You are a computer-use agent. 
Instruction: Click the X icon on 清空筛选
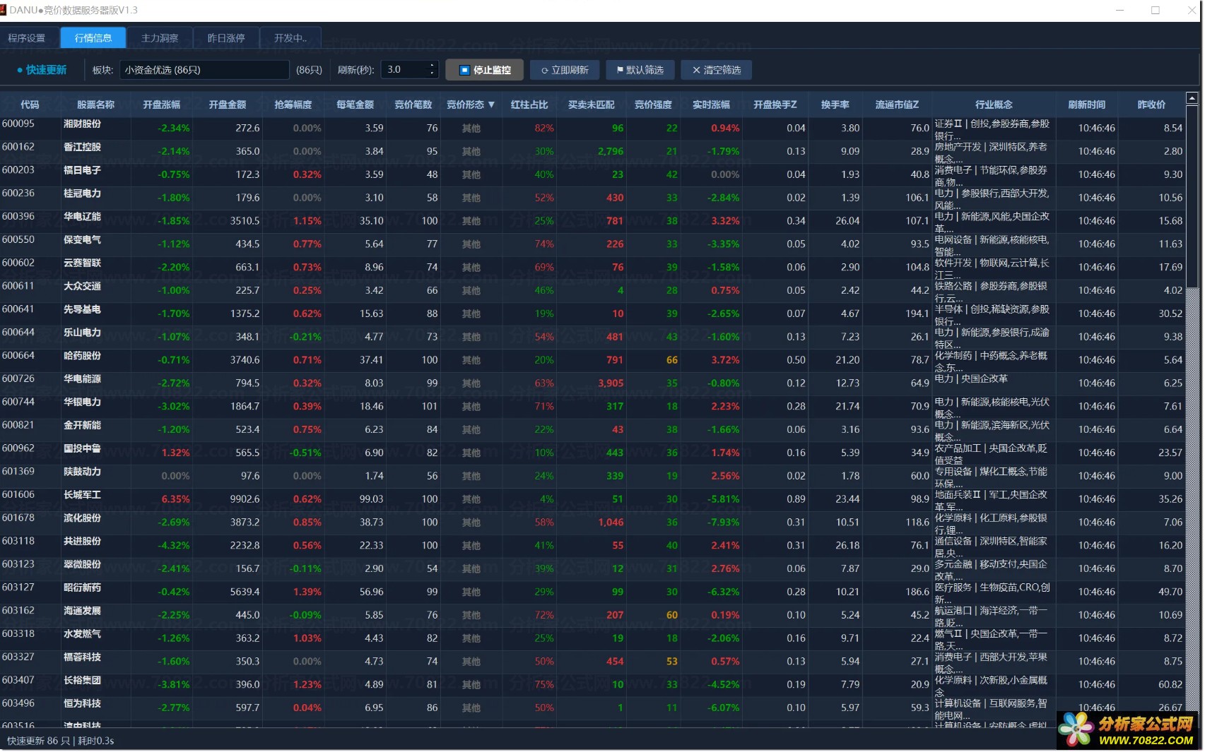click(x=696, y=70)
